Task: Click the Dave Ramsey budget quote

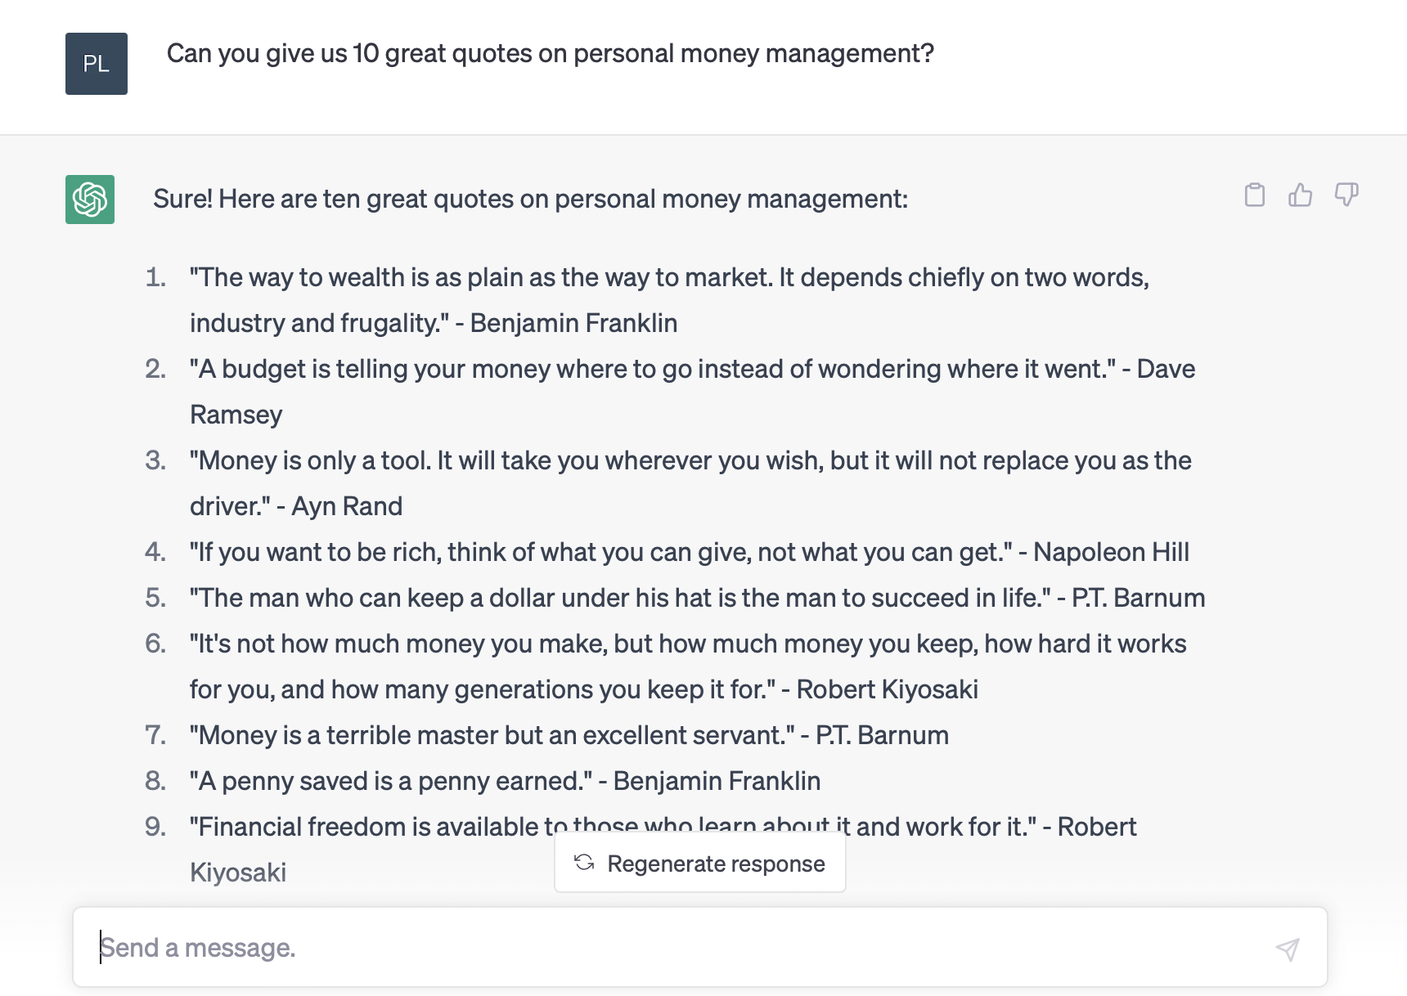Action: point(692,392)
